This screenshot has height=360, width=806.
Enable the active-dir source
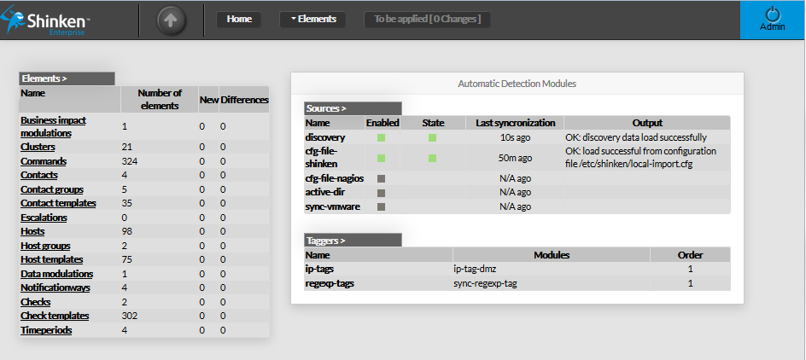382,193
